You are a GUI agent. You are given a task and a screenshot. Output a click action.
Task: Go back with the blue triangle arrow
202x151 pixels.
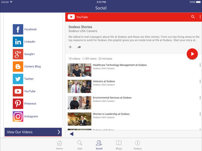[x=71, y=134]
